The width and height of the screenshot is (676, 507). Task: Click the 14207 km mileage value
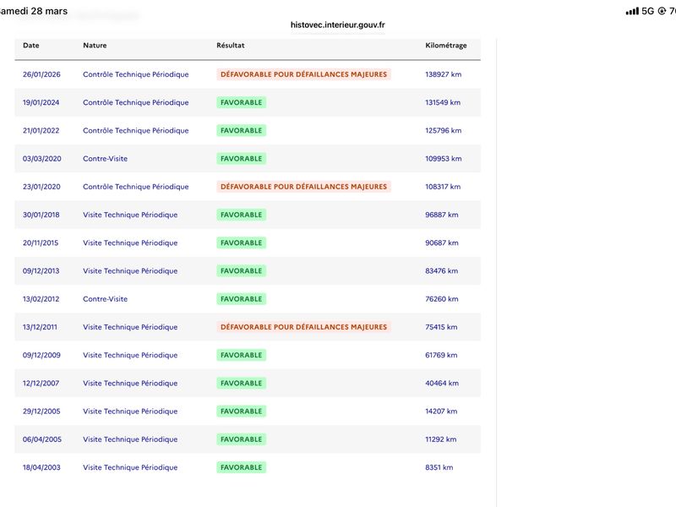(441, 411)
